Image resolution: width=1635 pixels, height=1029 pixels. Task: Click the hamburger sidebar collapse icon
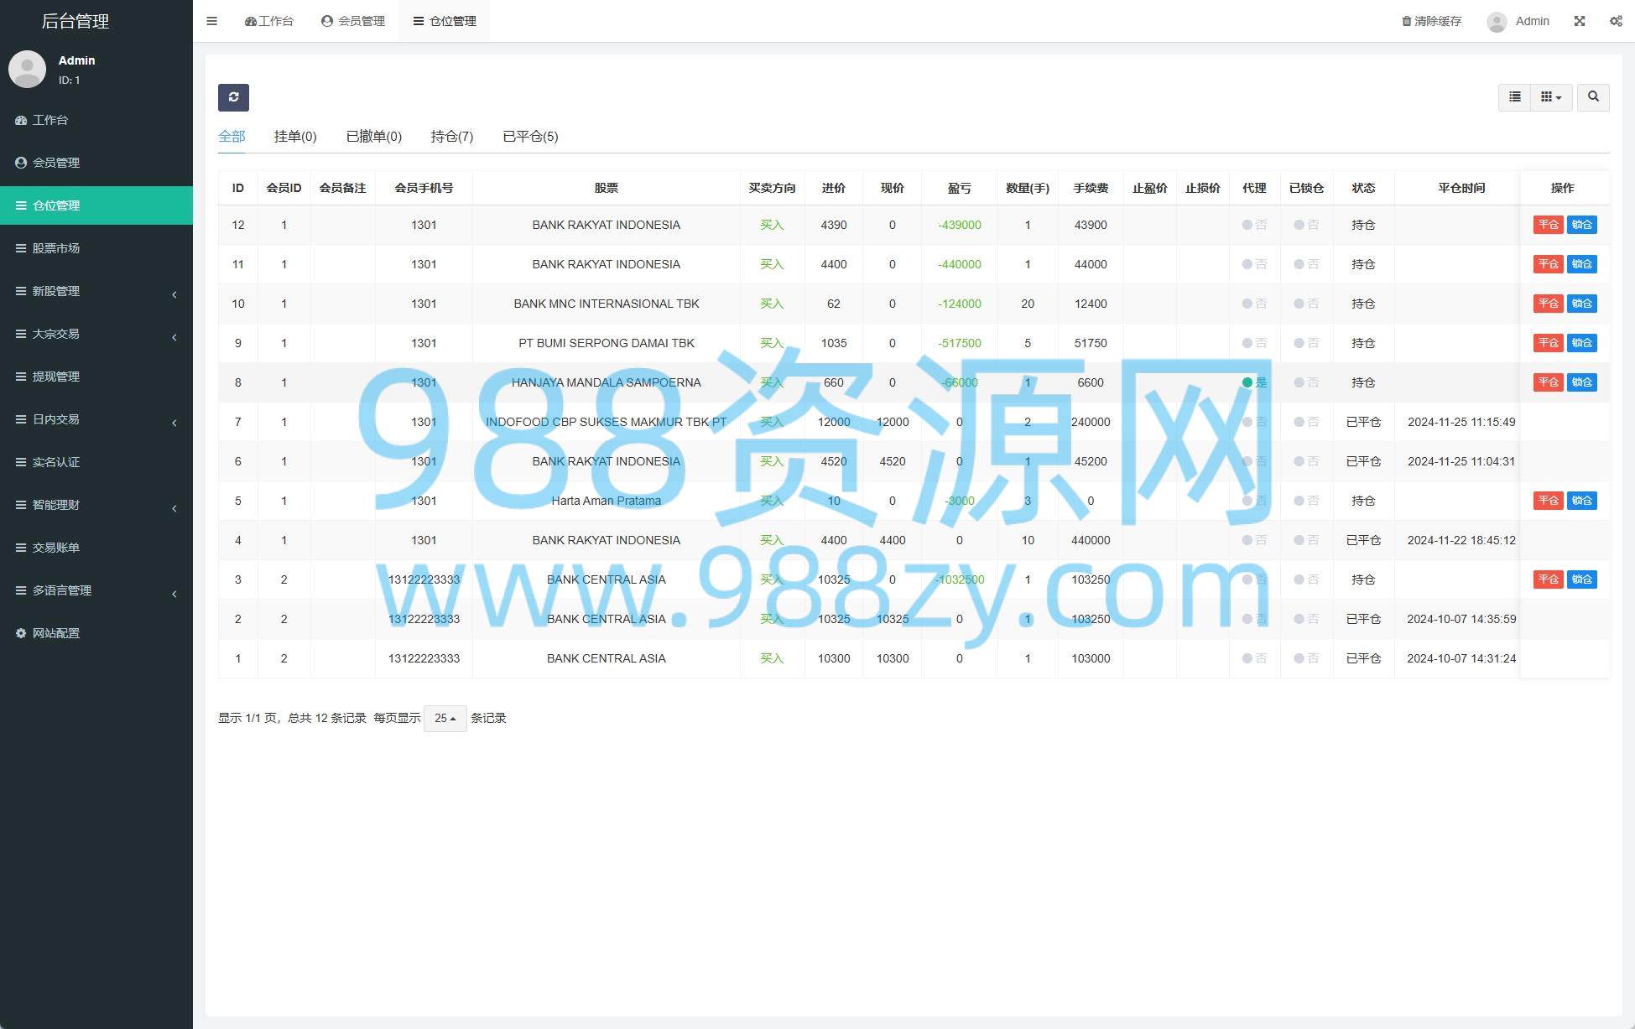tap(212, 21)
